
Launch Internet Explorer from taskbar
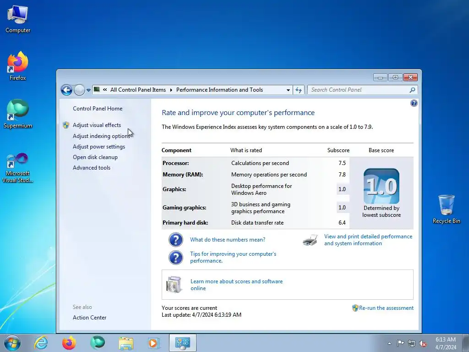coord(41,343)
